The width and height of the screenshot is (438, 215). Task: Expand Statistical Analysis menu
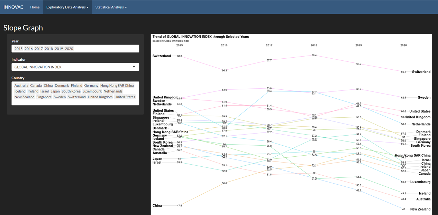[x=111, y=7]
